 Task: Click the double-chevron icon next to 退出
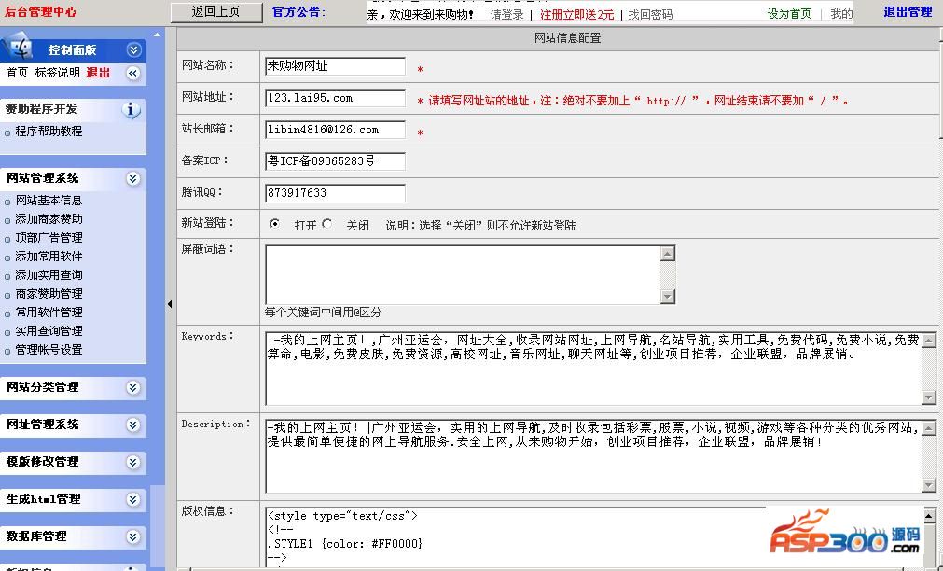pyautogui.click(x=133, y=73)
